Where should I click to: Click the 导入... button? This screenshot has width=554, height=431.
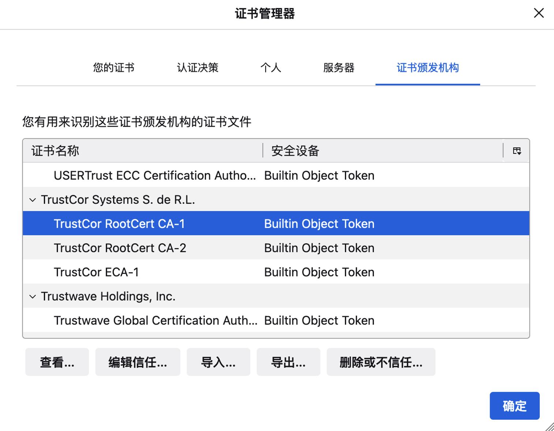pyautogui.click(x=218, y=362)
